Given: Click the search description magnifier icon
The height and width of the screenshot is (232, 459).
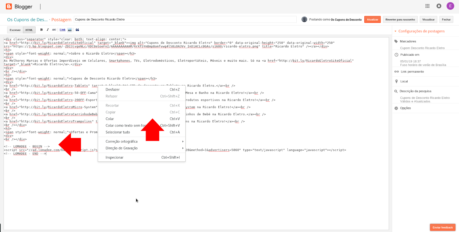Looking at the screenshot, I should pos(396,91).
